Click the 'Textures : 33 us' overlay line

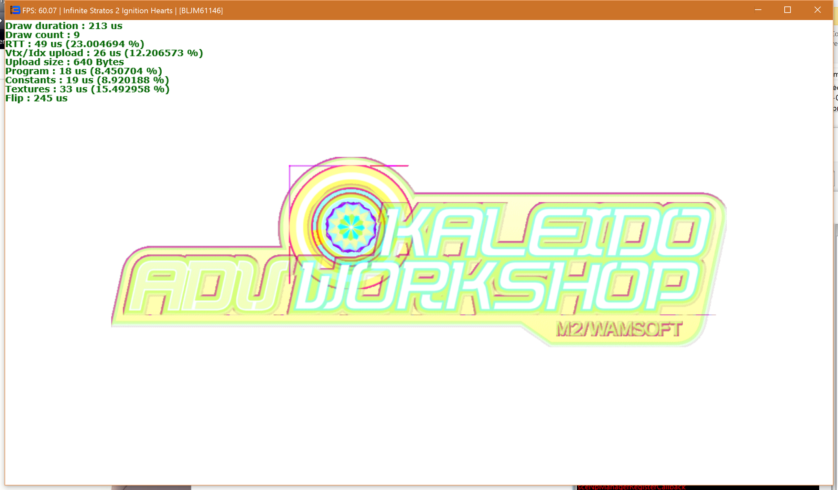coord(88,89)
